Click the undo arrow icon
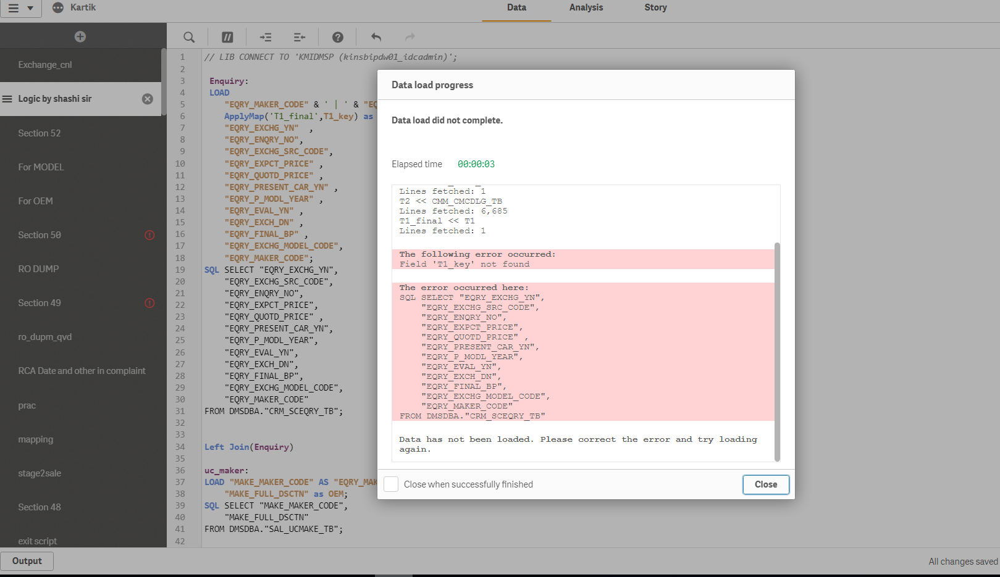This screenshot has height=577, width=1000. click(x=376, y=37)
